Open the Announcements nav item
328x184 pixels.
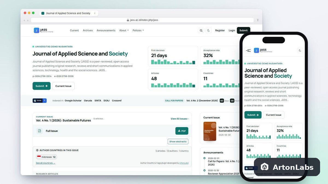tap(106, 31)
